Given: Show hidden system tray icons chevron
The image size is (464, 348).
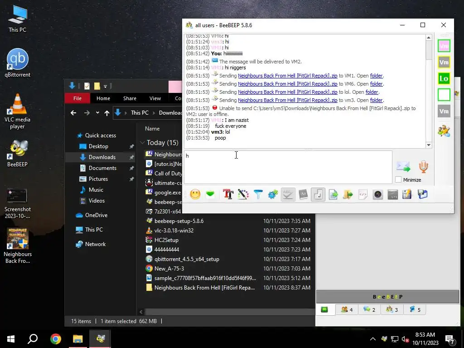Looking at the screenshot, I should coord(373,339).
